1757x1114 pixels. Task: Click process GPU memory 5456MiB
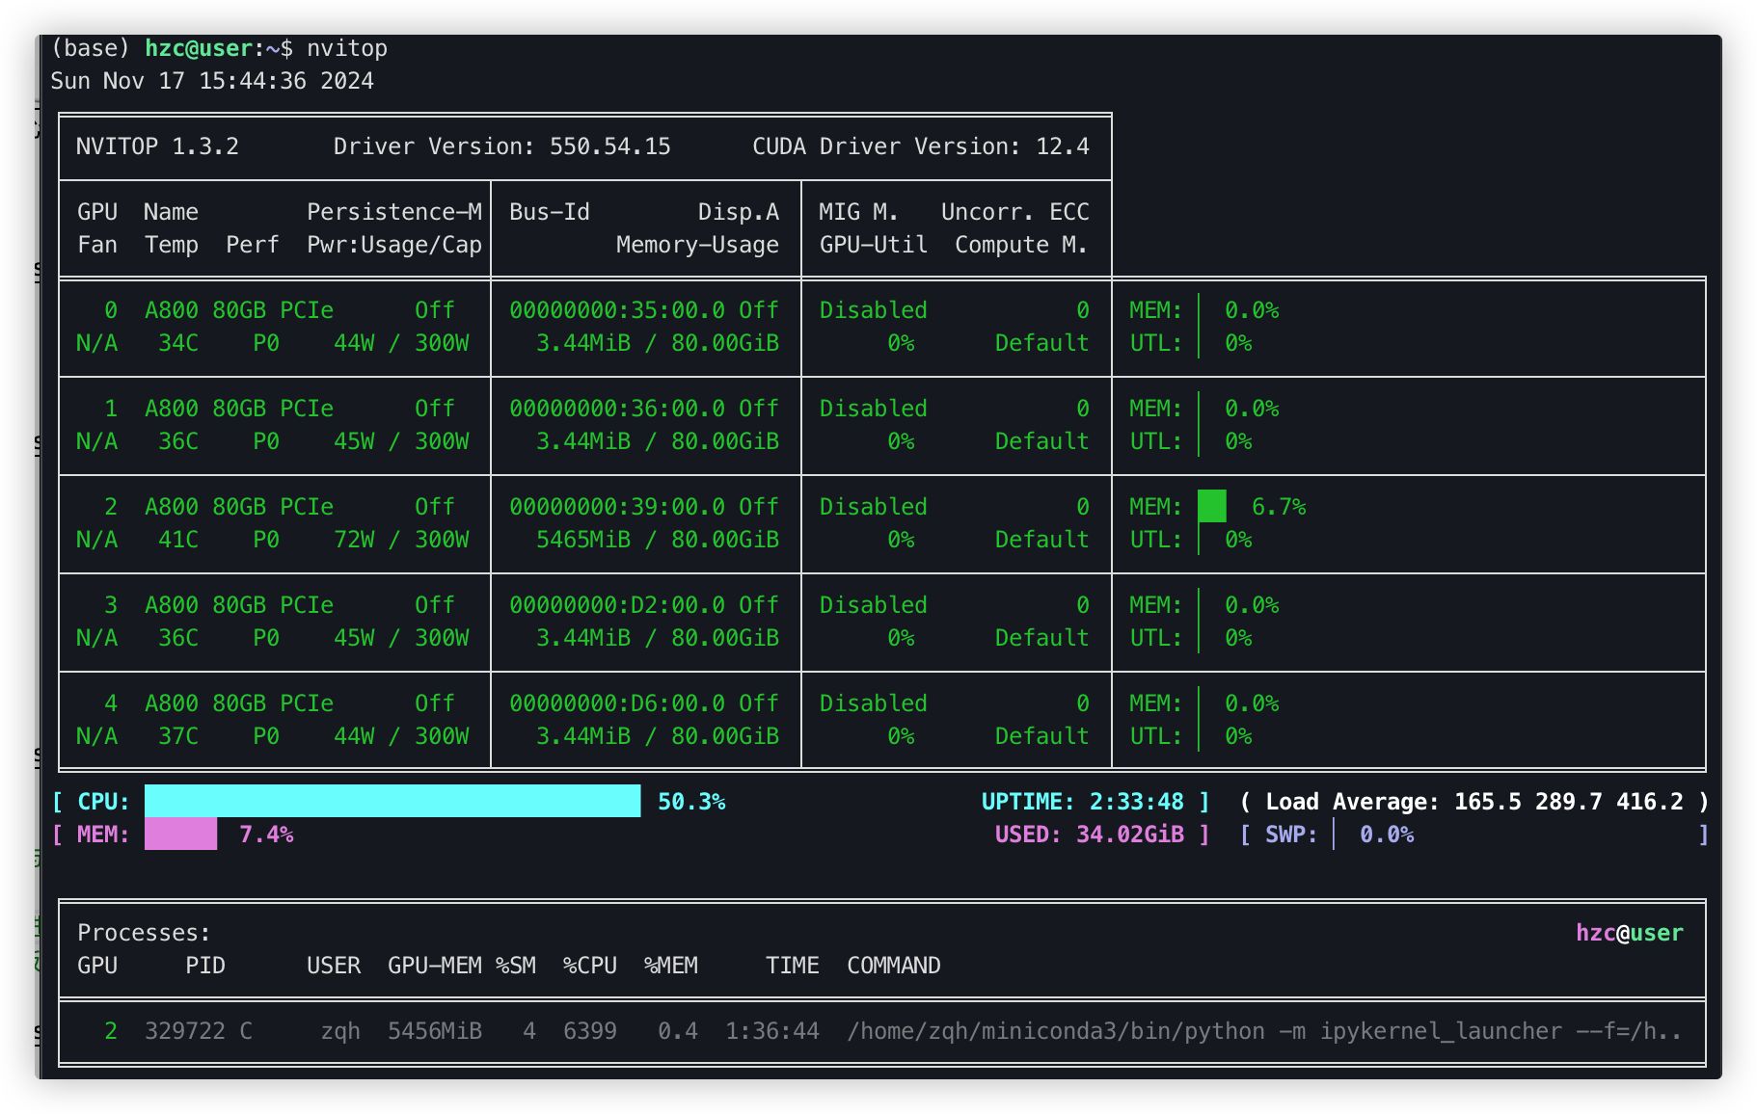pos(435,1031)
